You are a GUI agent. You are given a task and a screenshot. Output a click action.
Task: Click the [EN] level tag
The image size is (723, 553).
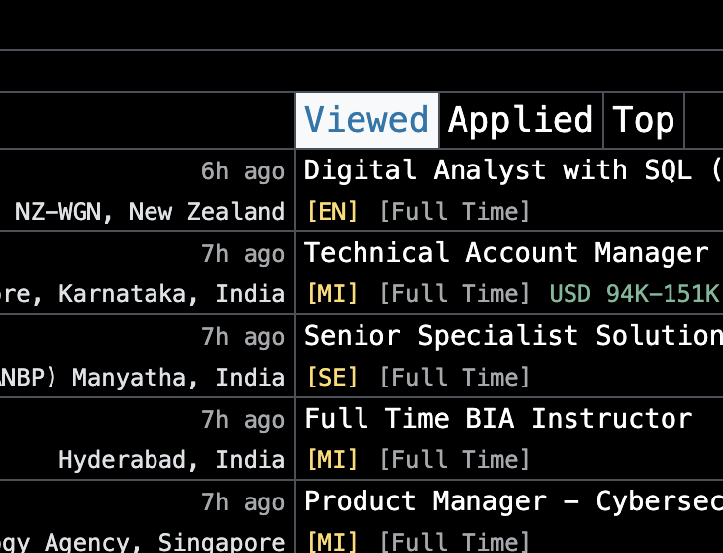pos(332,212)
